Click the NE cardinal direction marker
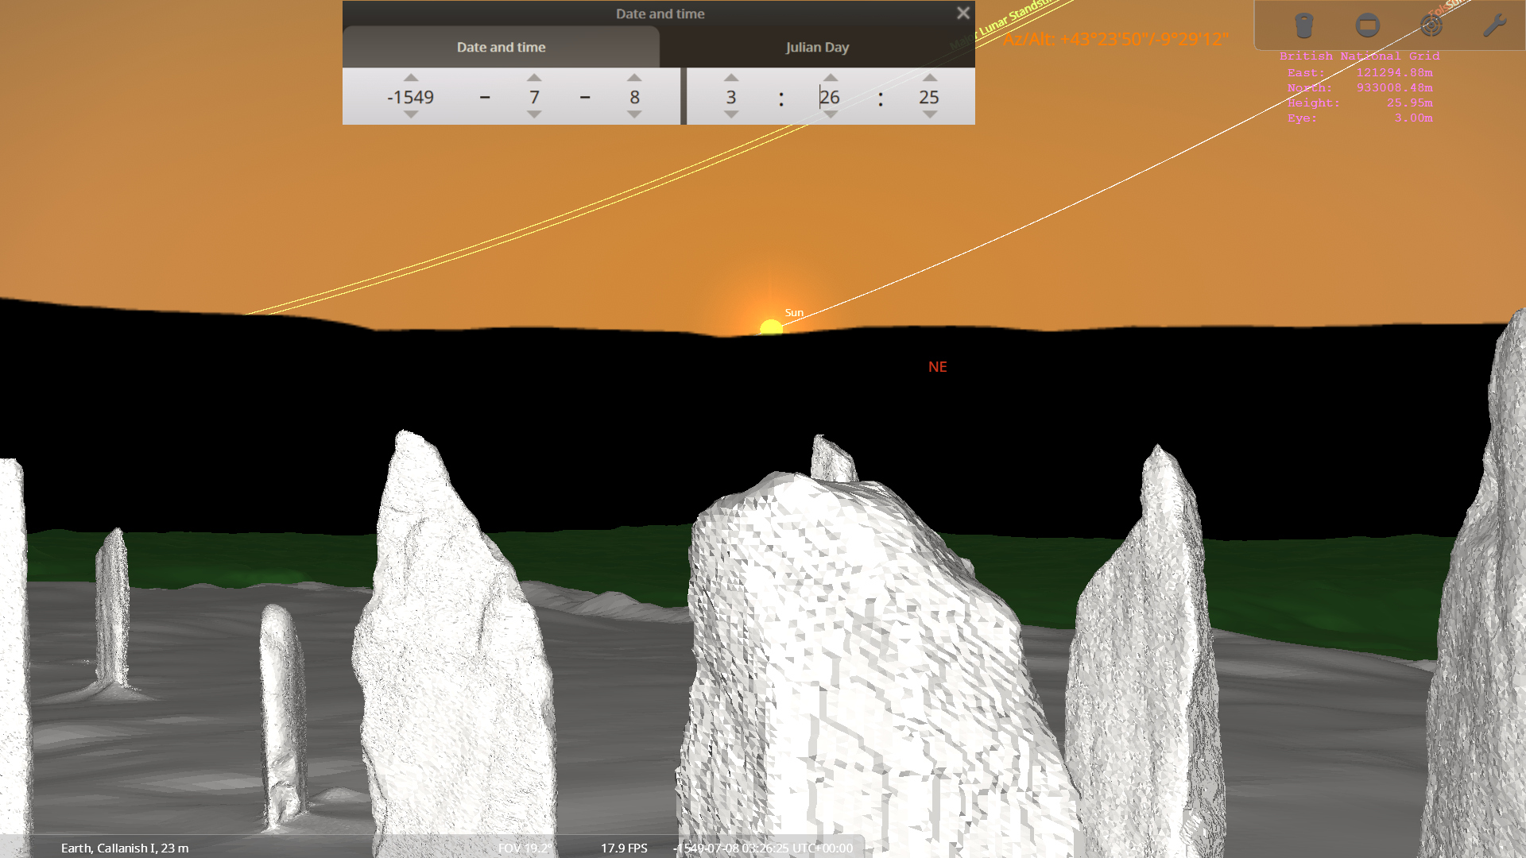1526x858 pixels. tap(938, 366)
